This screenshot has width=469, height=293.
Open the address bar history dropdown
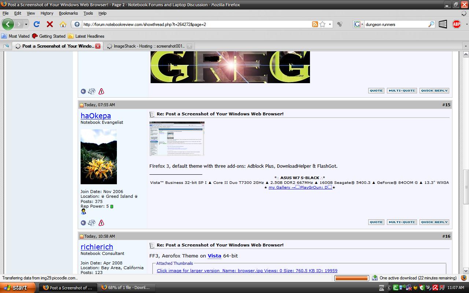[330, 24]
